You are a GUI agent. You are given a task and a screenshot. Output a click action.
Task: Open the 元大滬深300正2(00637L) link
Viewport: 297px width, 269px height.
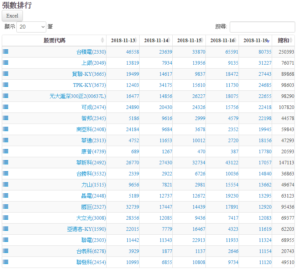pyautogui.click(x=78, y=96)
